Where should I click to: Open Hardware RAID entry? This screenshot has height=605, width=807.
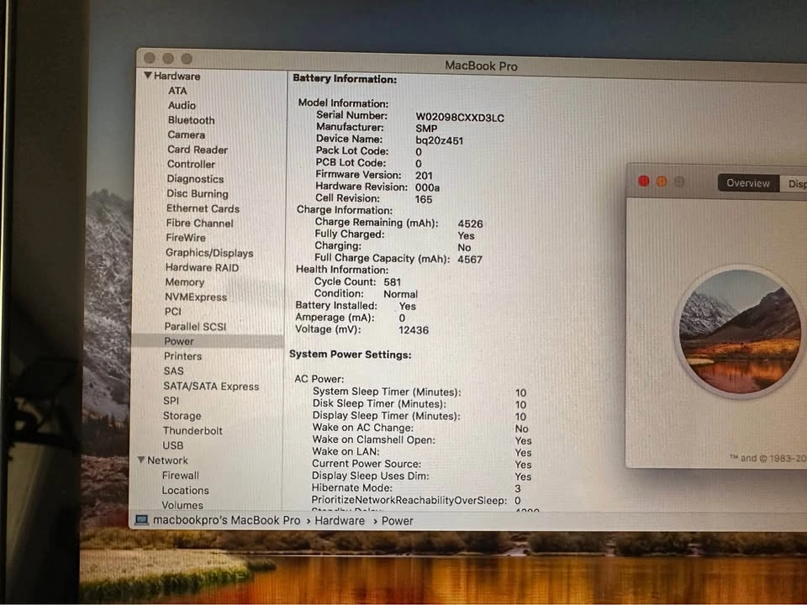pos(202,267)
